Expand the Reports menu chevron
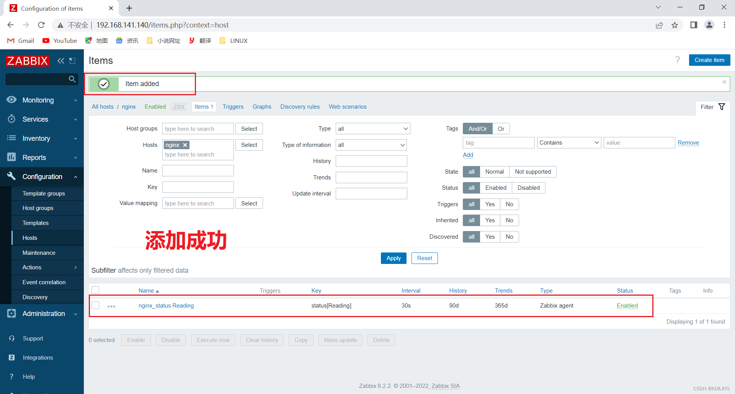This screenshot has height=394, width=735. [75, 158]
